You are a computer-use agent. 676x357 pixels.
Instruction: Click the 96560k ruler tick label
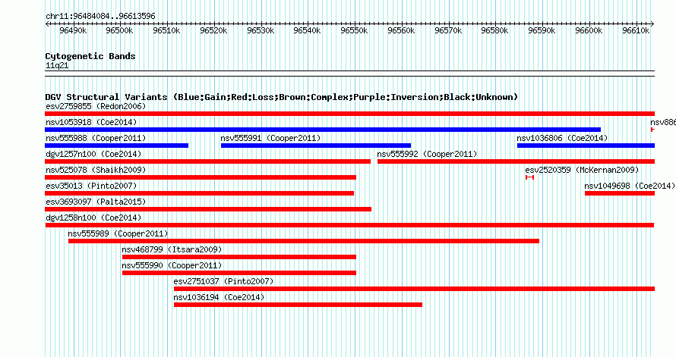pyautogui.click(x=401, y=30)
